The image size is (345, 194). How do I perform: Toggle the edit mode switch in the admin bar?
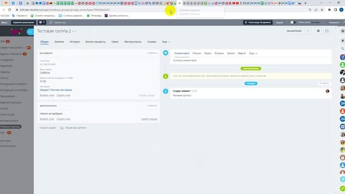coord(293,23)
